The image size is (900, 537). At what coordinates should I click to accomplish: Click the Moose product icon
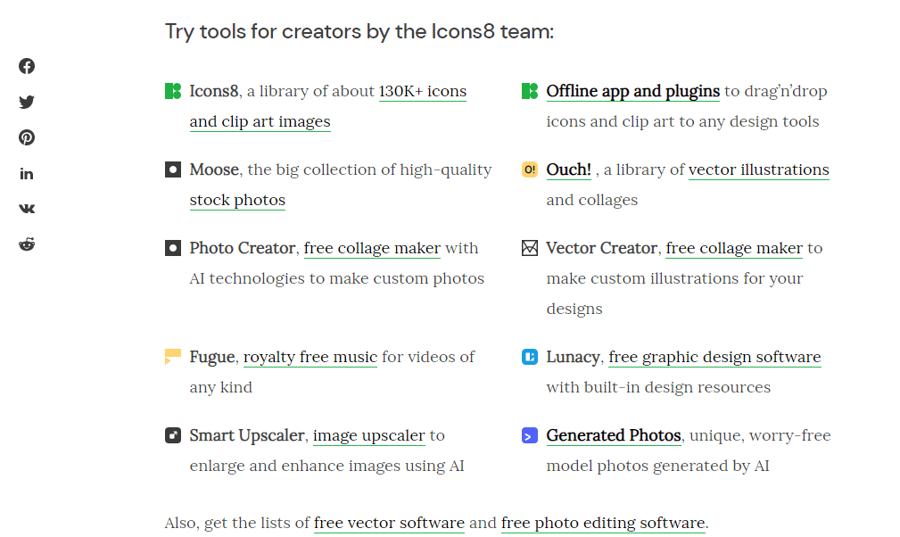[173, 169]
